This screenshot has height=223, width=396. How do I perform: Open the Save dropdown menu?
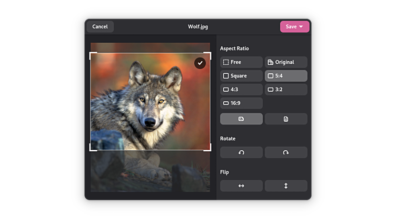coord(295,27)
